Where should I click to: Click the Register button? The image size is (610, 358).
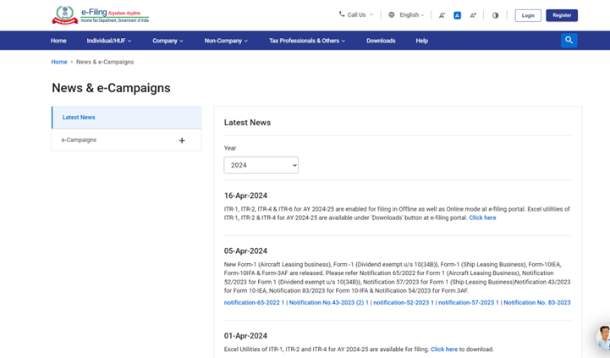pyautogui.click(x=562, y=15)
